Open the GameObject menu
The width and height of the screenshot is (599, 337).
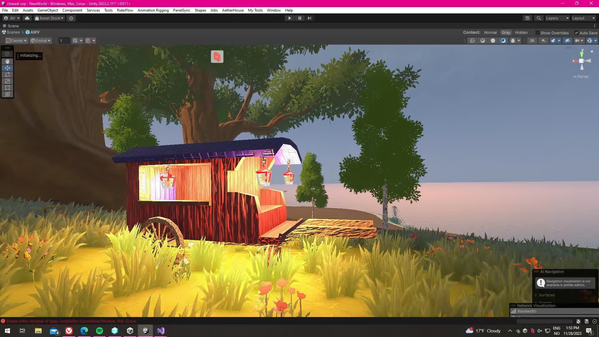point(47,10)
